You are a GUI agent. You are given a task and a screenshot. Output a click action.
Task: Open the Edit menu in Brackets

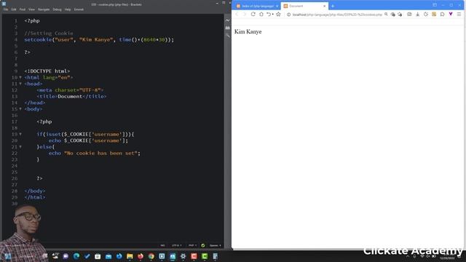pyautogui.click(x=14, y=9)
